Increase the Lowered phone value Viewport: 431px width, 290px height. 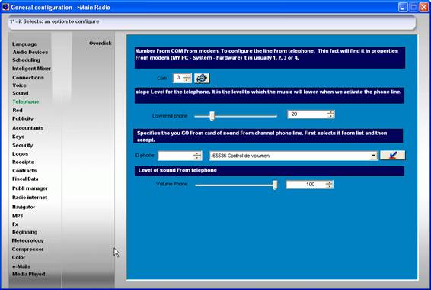[x=330, y=112]
